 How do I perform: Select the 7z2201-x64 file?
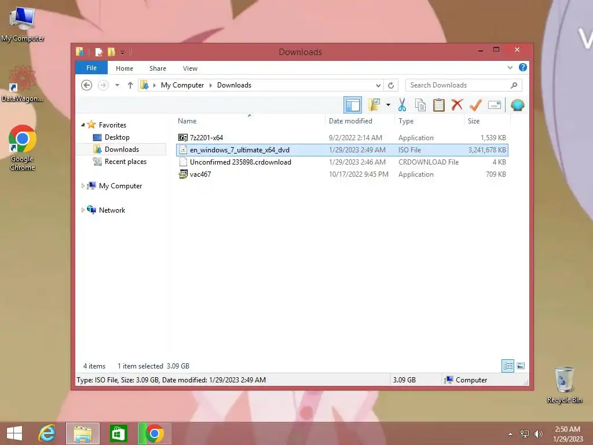tap(342, 138)
